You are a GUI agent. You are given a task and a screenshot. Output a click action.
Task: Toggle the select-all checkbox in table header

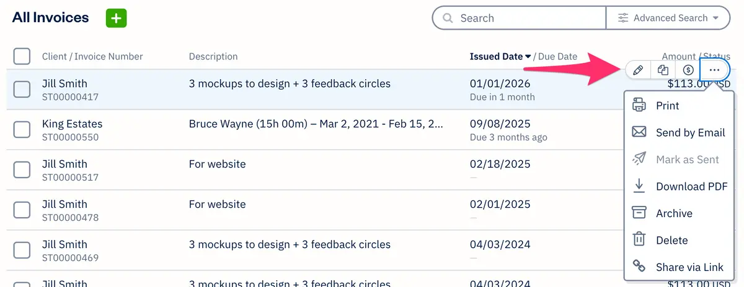[22, 56]
